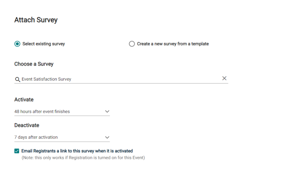
Task: Click the 'Choose a Survey' section heading
Action: click(34, 64)
